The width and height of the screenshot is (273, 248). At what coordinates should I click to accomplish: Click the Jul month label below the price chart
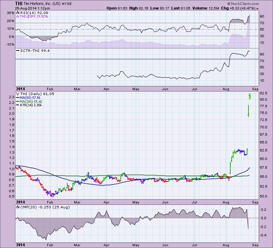[194, 202]
